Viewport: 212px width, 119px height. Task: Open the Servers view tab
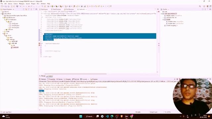pyautogui.click(x=59, y=79)
